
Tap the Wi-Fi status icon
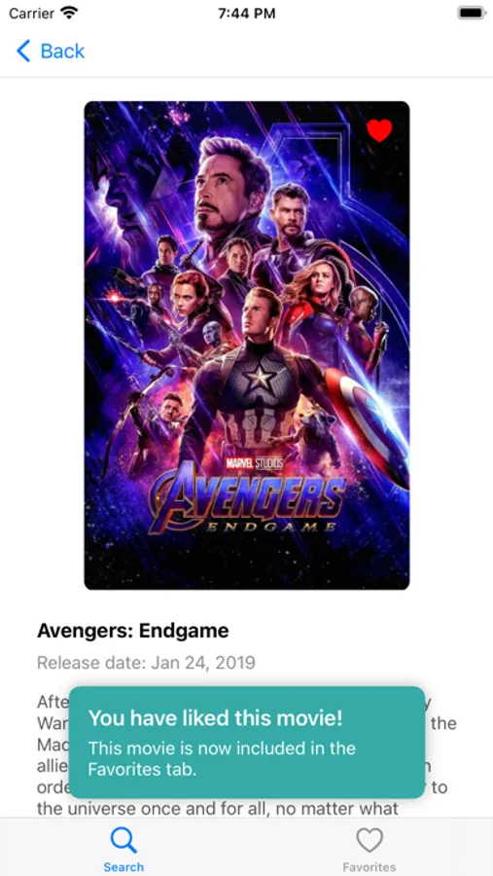click(69, 13)
